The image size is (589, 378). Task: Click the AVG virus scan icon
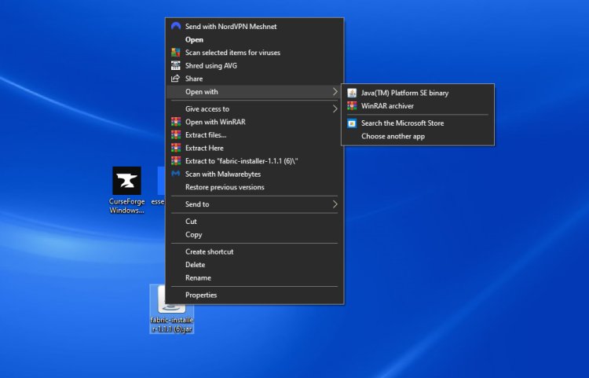coord(176,53)
